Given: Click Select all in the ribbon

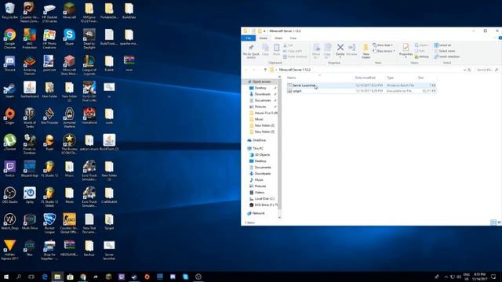Looking at the screenshot, I should (x=442, y=45).
